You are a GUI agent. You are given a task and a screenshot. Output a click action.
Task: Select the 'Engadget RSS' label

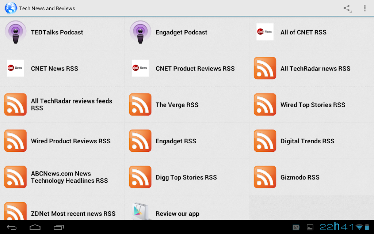(176, 141)
